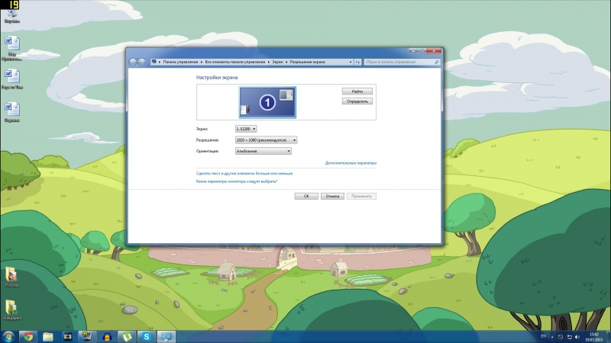Open the film-strip media player taskbar icon

(67, 337)
